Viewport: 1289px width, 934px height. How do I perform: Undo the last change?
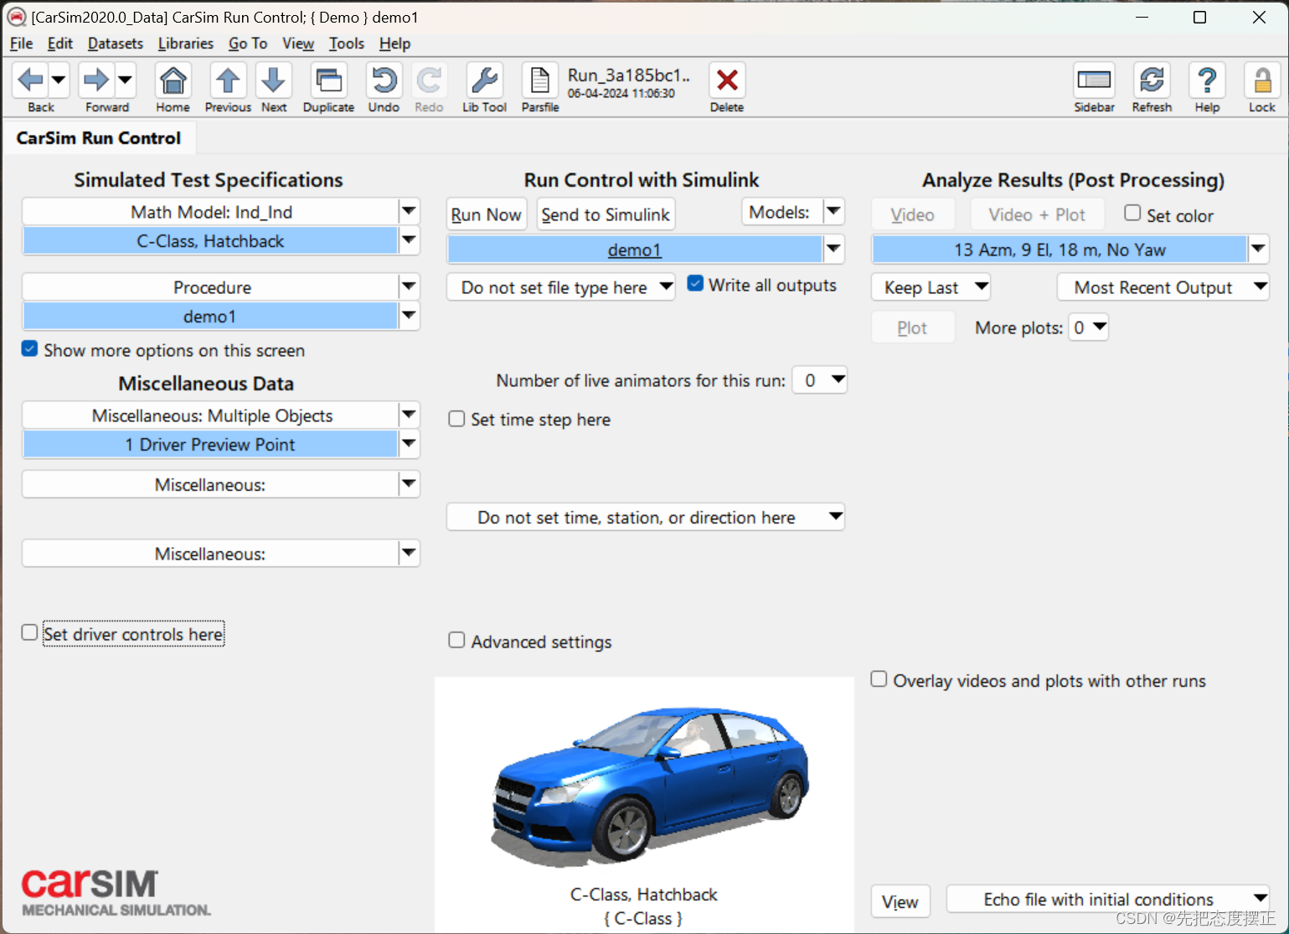384,80
